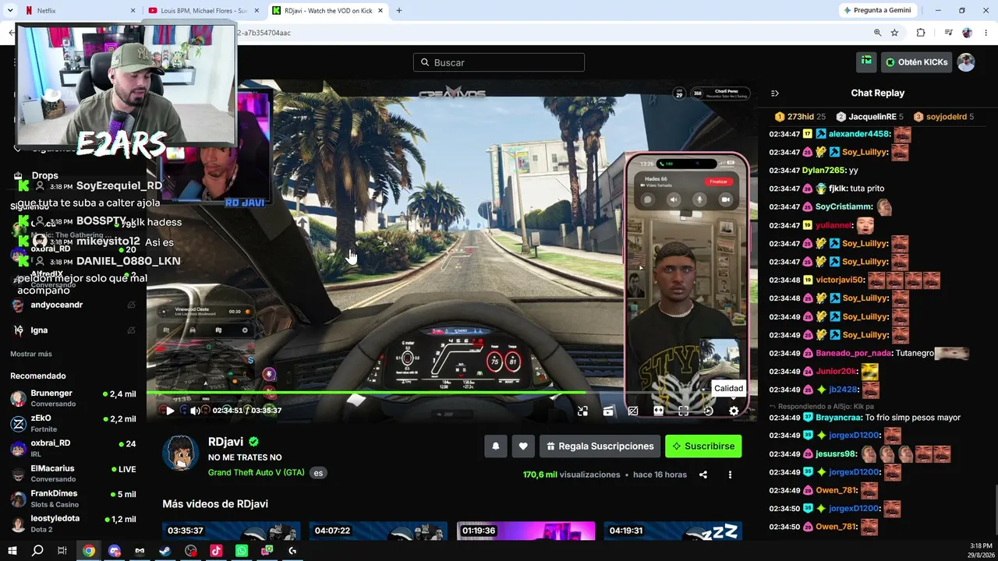Open Chrome's page zoom icon
This screenshot has width=998, height=561.
[x=877, y=33]
